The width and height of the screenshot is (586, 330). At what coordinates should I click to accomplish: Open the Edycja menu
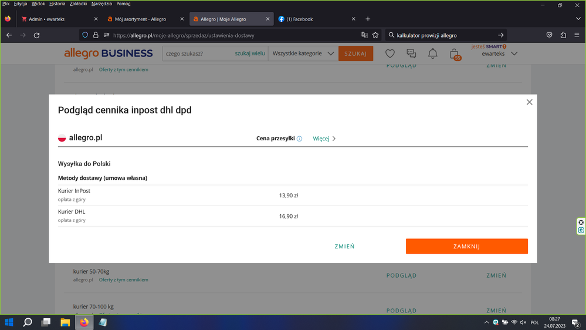tap(21, 4)
